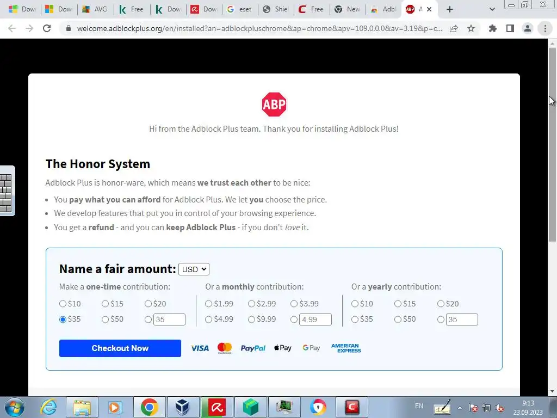Share this page via toolbar icon
557x418 pixels.
pos(454,28)
